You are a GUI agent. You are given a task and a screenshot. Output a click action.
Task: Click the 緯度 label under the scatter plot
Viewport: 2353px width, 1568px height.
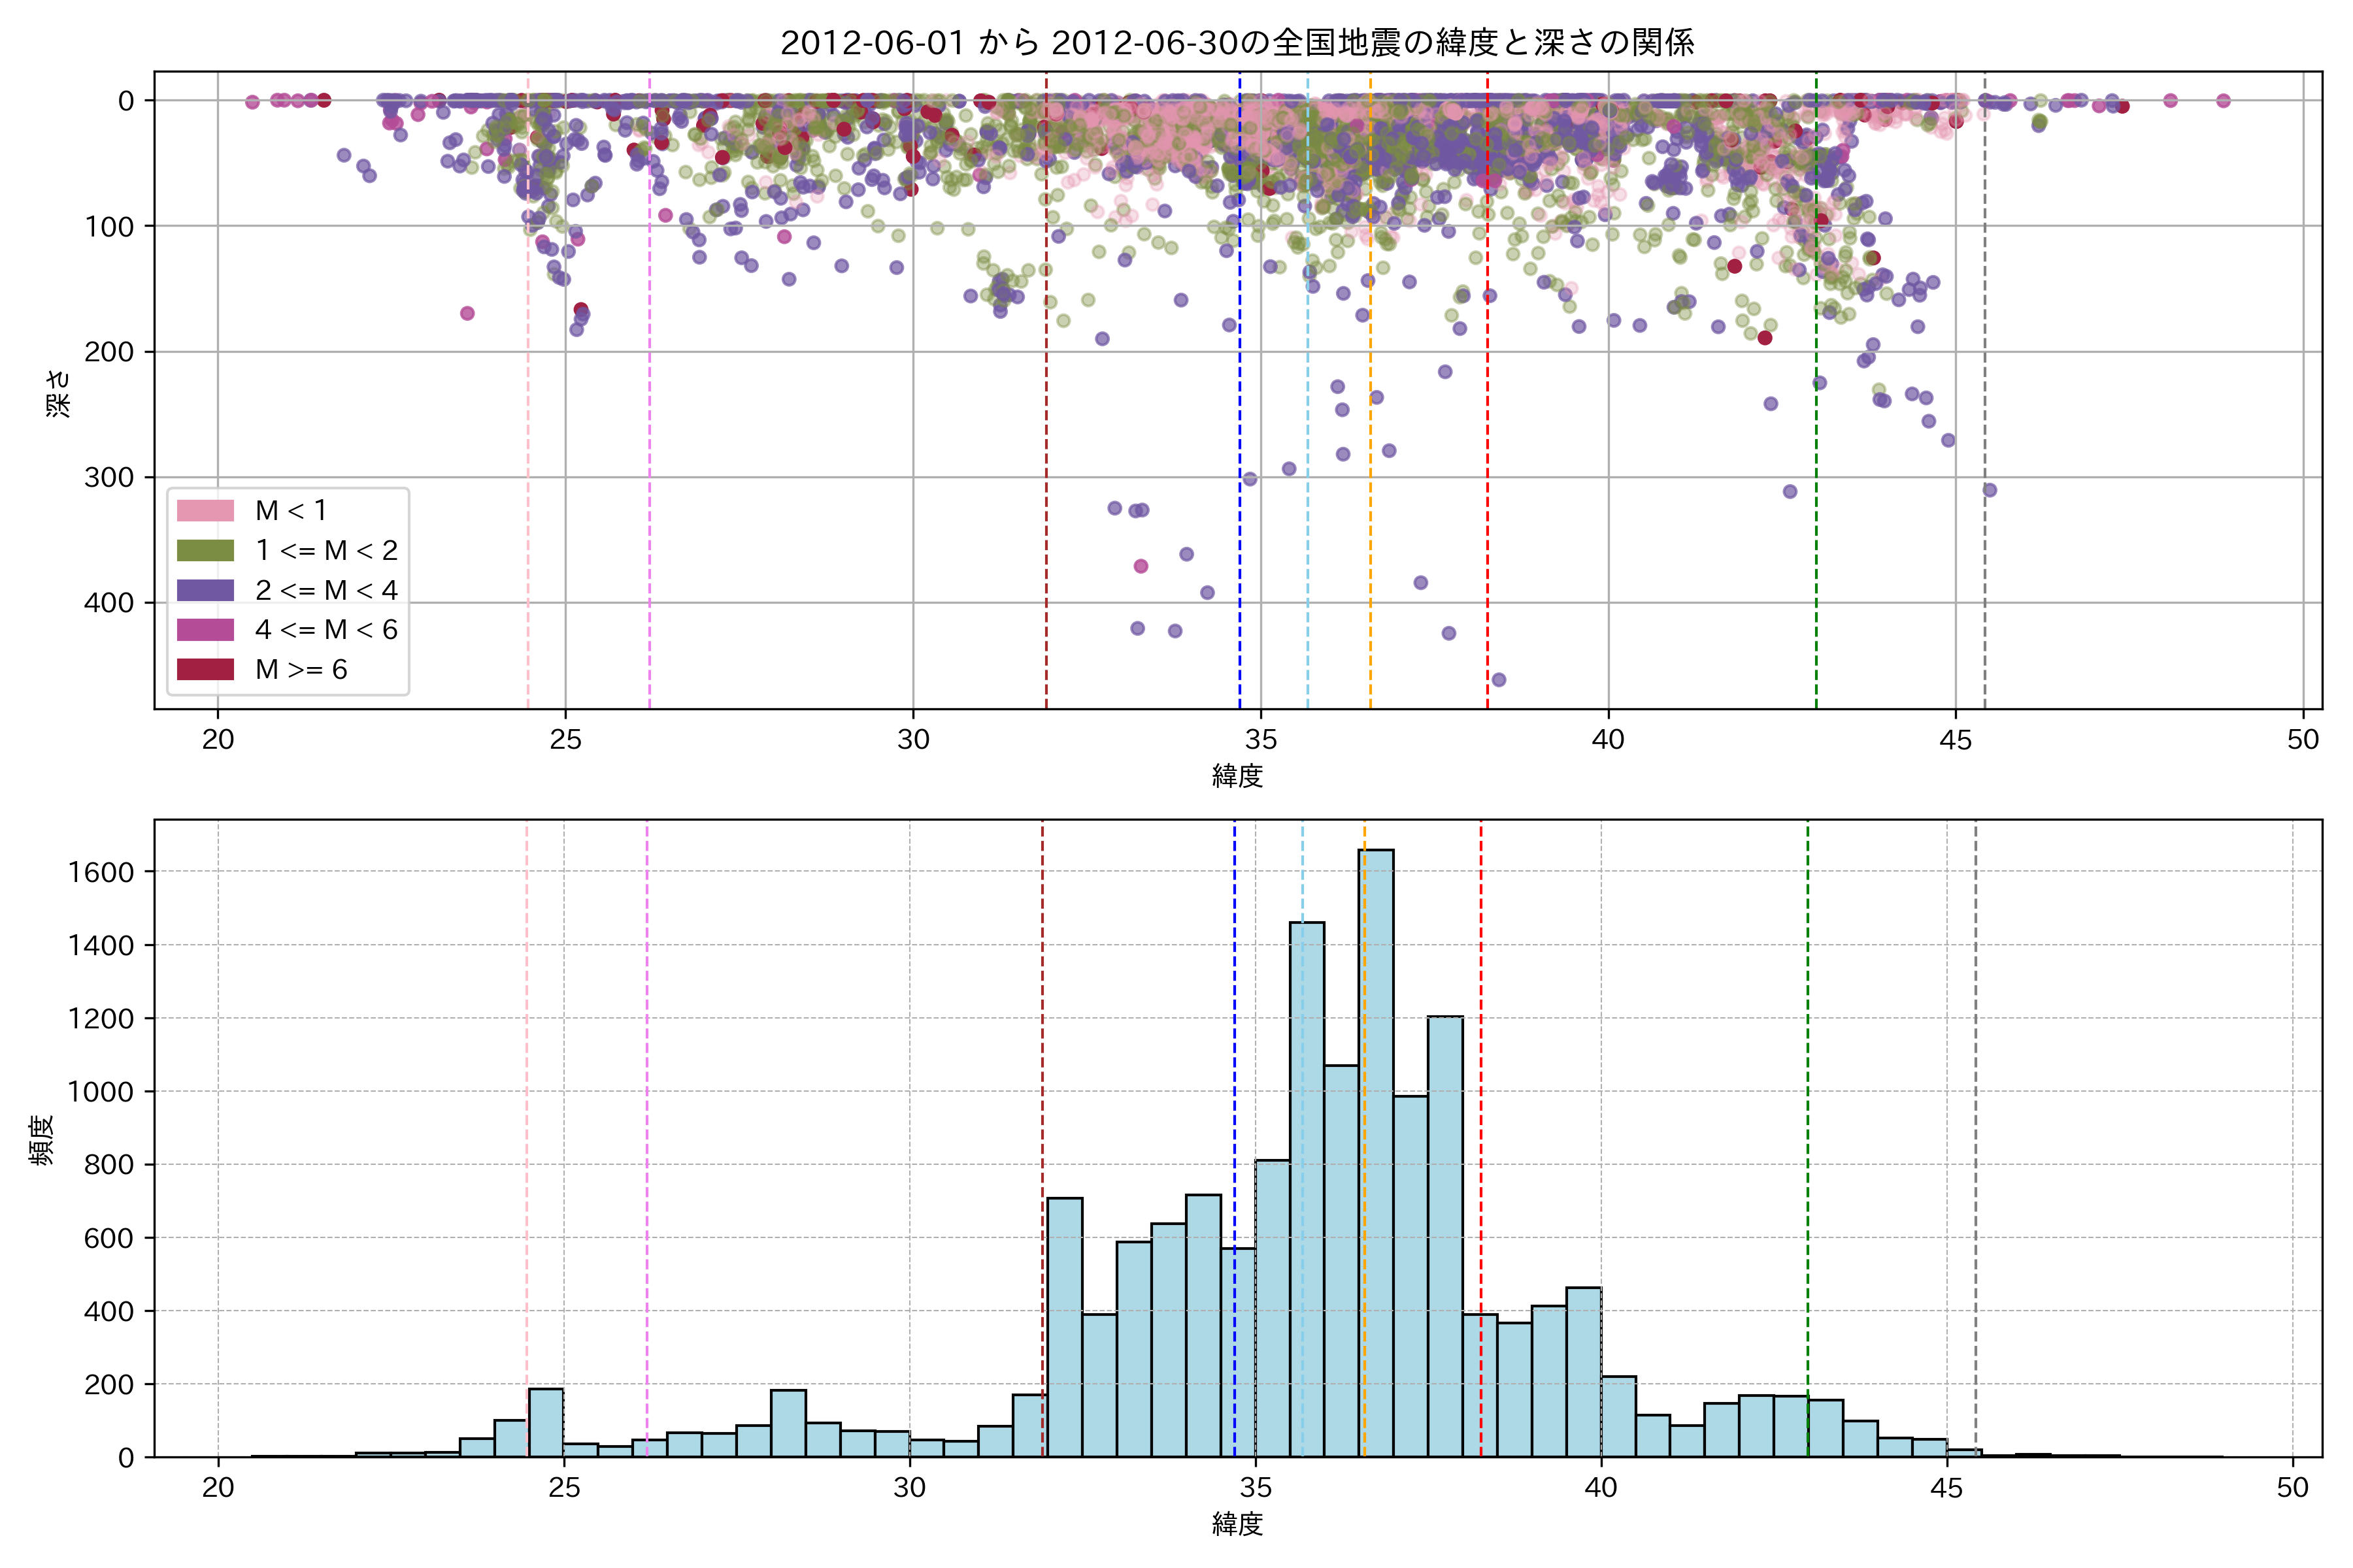tap(1237, 776)
